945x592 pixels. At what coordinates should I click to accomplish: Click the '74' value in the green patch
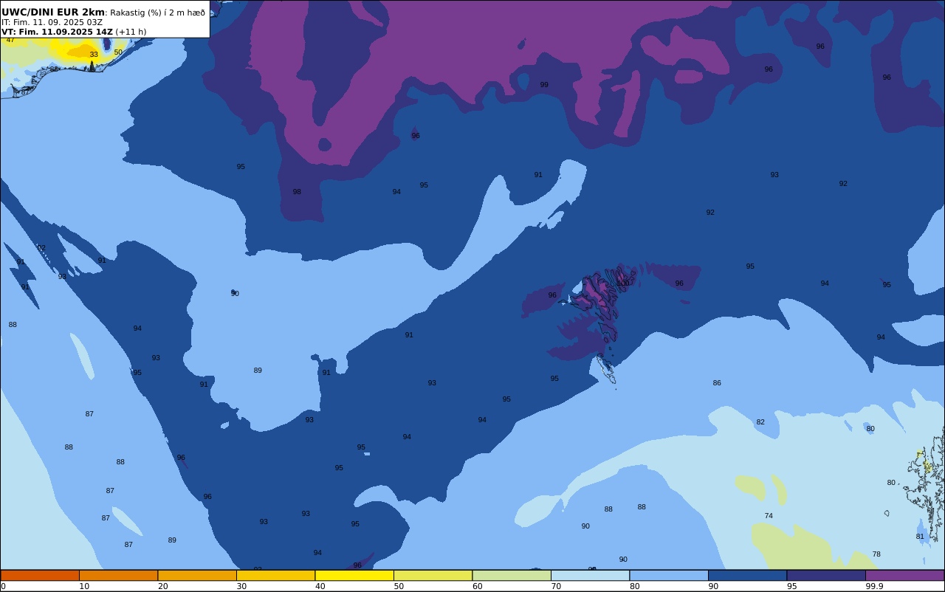pyautogui.click(x=769, y=516)
